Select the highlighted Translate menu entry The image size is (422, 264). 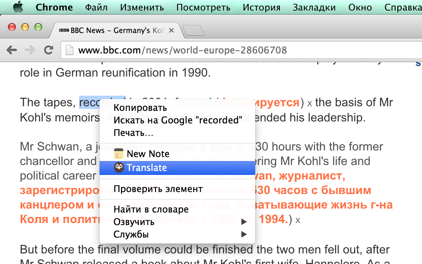tap(177, 168)
